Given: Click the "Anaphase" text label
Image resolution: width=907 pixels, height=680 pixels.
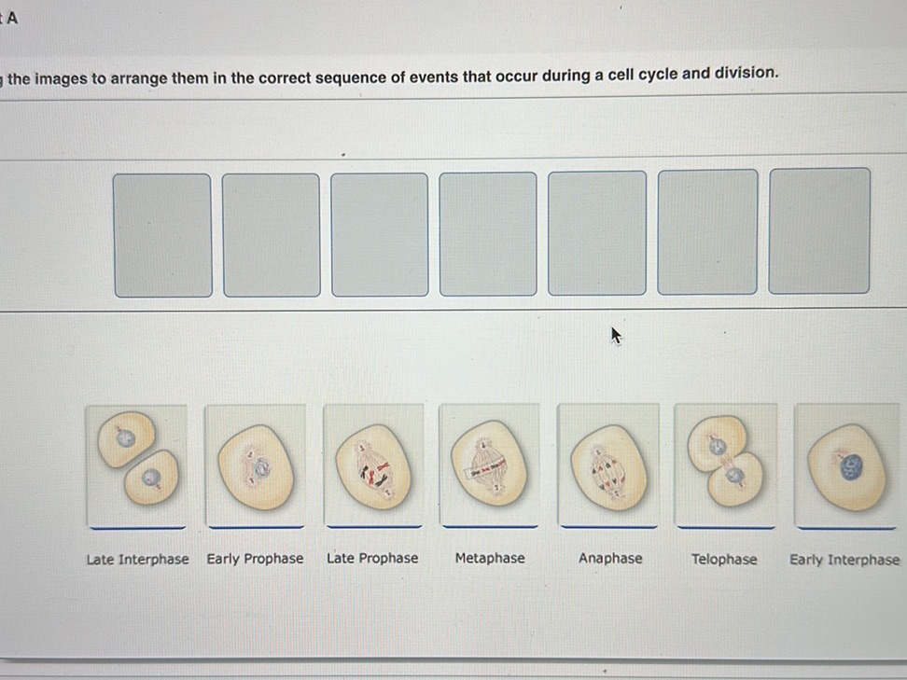Looking at the screenshot, I should (x=610, y=558).
